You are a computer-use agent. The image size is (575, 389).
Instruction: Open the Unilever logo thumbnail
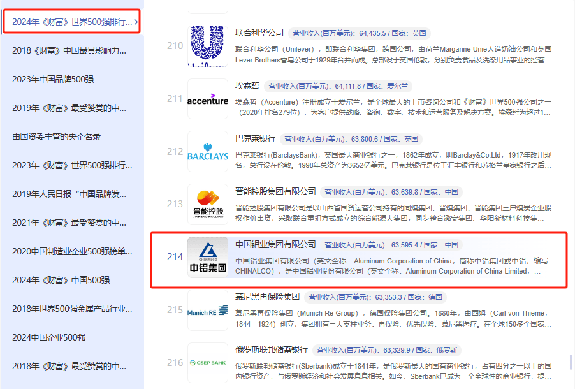208,46
